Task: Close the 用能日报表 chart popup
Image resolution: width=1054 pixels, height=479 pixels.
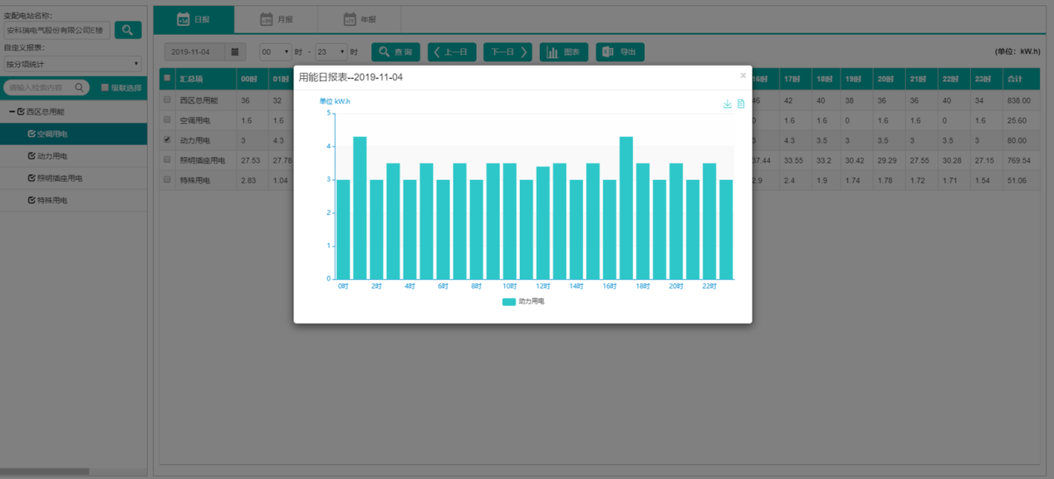Action: tap(743, 76)
